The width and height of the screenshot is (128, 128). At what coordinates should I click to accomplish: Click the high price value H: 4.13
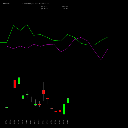[65, 7]
